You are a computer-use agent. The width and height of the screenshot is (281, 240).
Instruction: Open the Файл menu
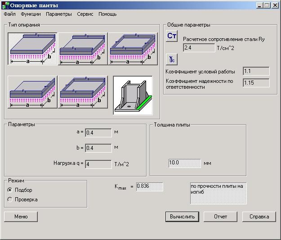[9, 14]
